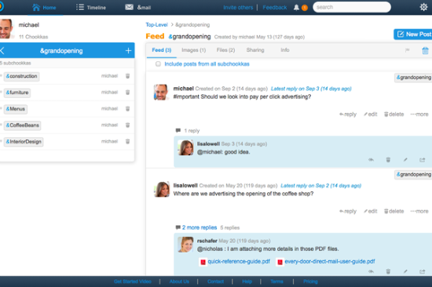This screenshot has width=432, height=287.
Task: Switch to the Feed (3) tab
Action: pos(162,50)
